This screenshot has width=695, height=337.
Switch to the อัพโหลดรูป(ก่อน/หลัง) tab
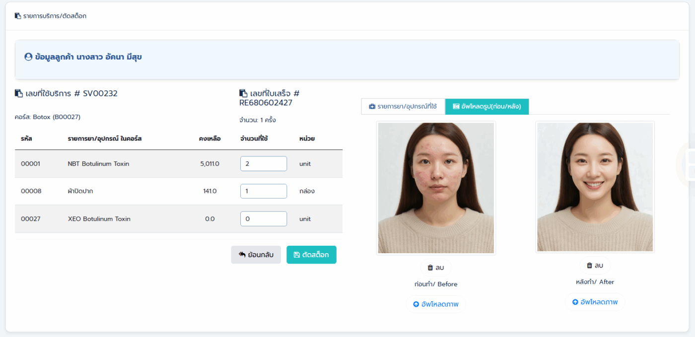[x=487, y=106]
